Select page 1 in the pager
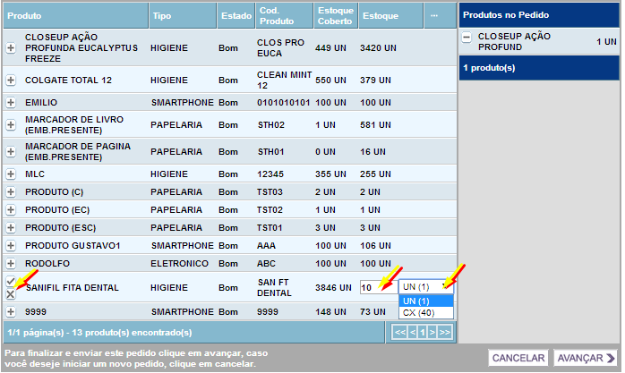Image resolution: width=625 pixels, height=373 pixels. [x=422, y=332]
